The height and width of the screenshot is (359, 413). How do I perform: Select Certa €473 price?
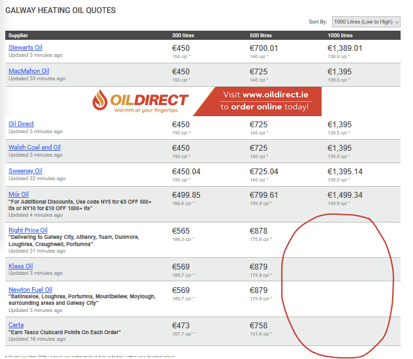tap(181, 326)
